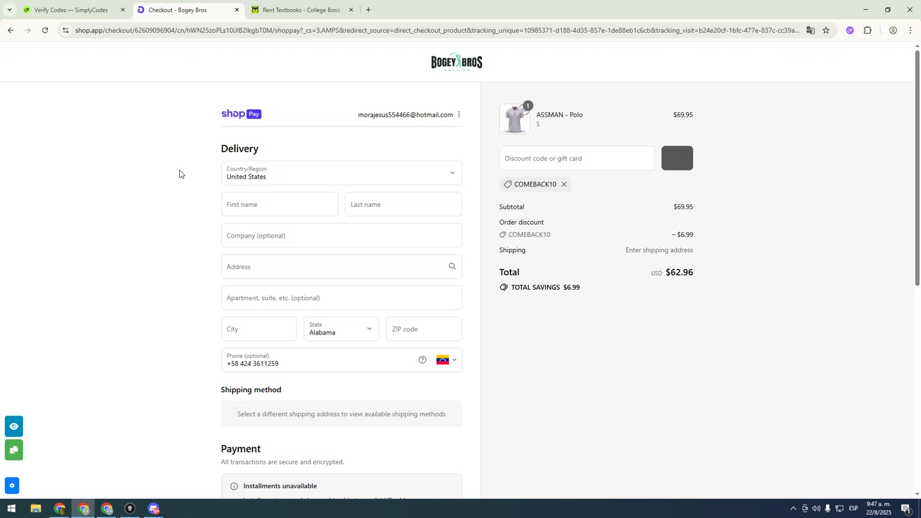The image size is (921, 518).
Task: Expand the Country/Region dropdown
Action: pos(341,173)
